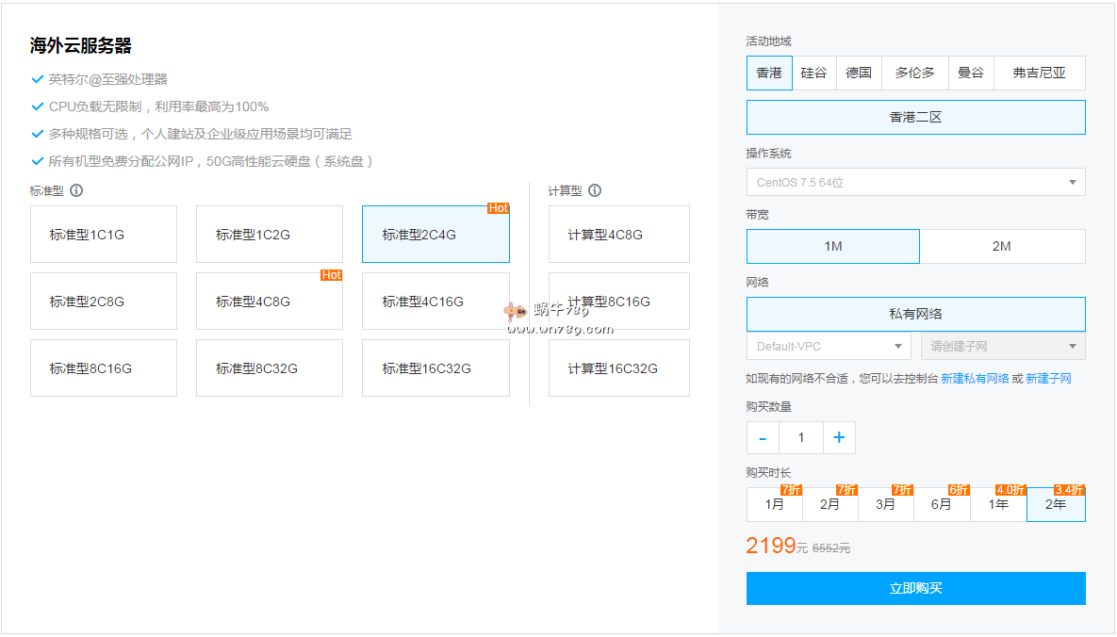Open the CentOS 7.5 64位 system dropdown
The image size is (1117, 637).
[x=915, y=182]
